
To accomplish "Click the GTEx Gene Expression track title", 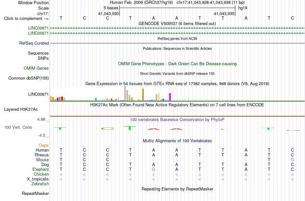I will (x=177, y=84).
